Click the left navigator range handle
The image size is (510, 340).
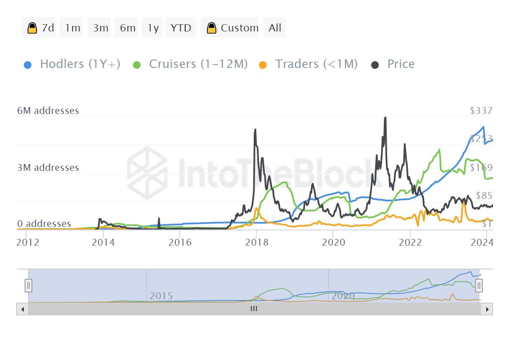coord(28,285)
